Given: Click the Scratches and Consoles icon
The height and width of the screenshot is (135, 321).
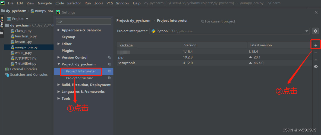Looking at the screenshot, I should 7,75.
